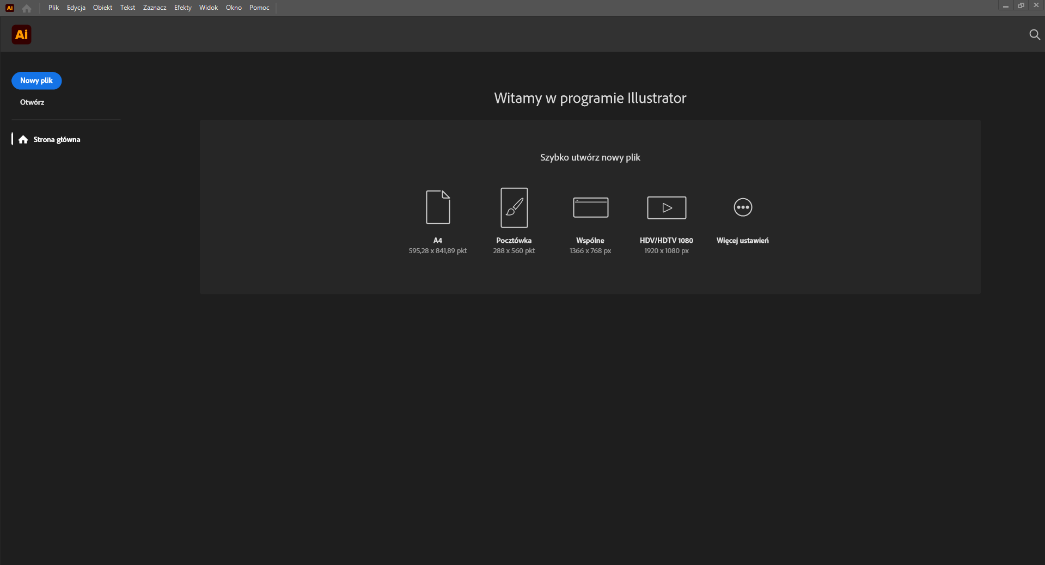Open the Obiekt menu
This screenshot has height=565, width=1045.
click(102, 8)
